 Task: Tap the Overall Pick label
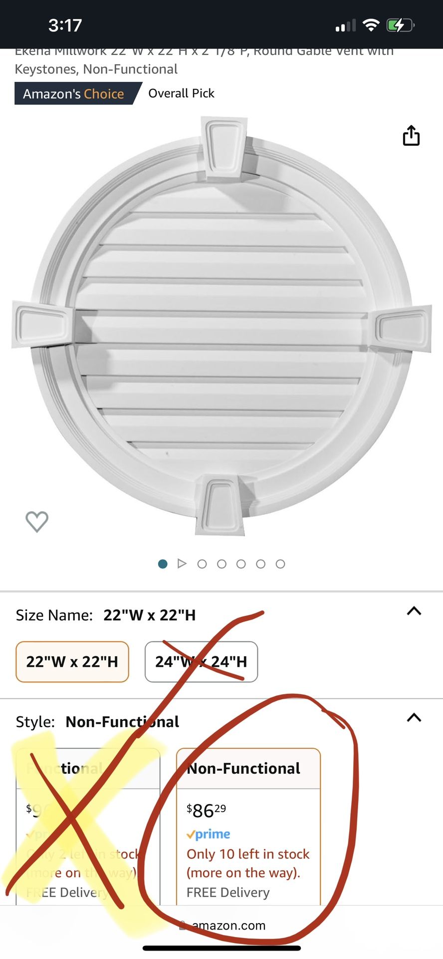pyautogui.click(x=182, y=93)
